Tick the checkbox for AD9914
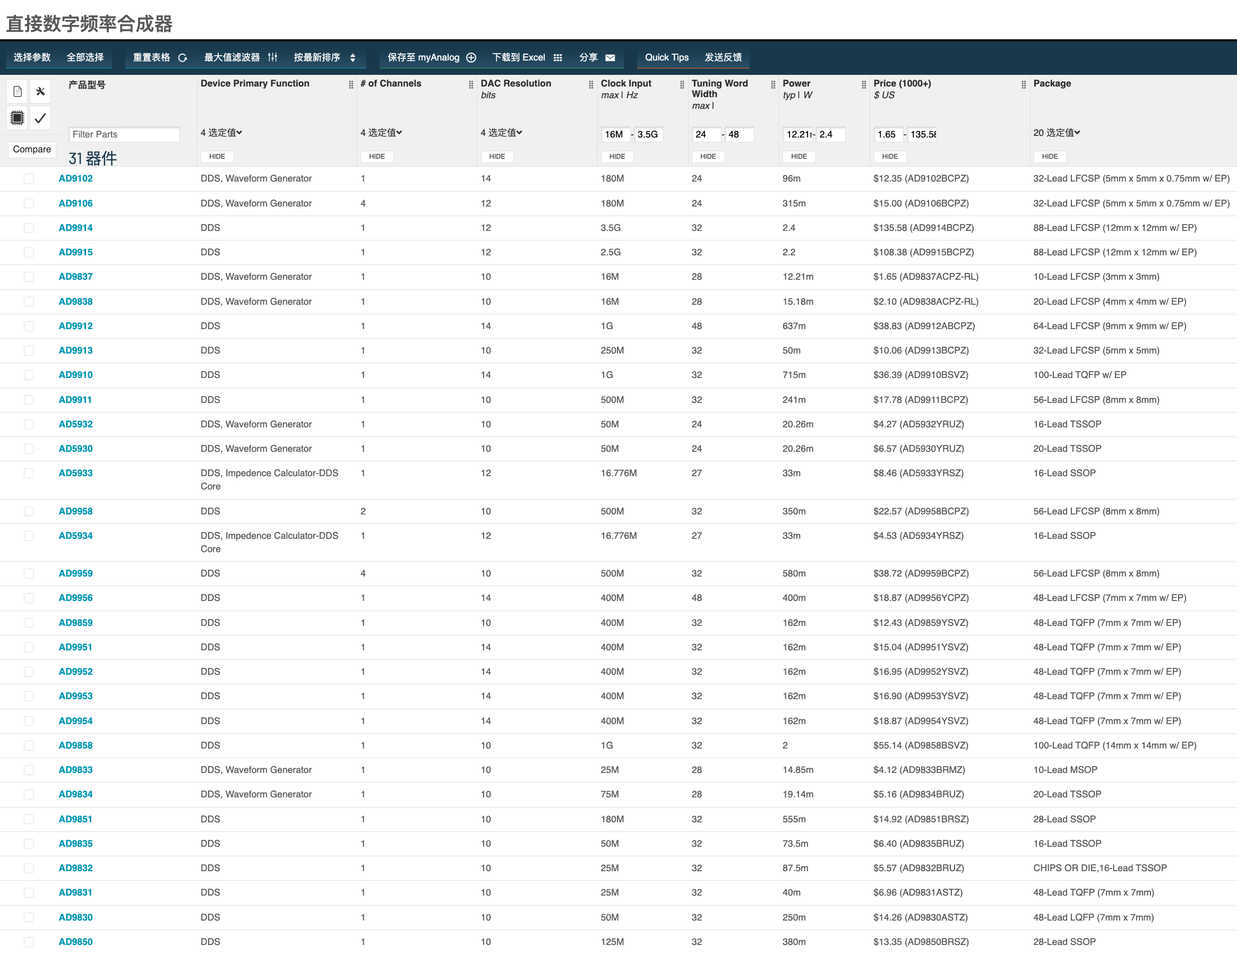The image size is (1237, 954). click(29, 228)
